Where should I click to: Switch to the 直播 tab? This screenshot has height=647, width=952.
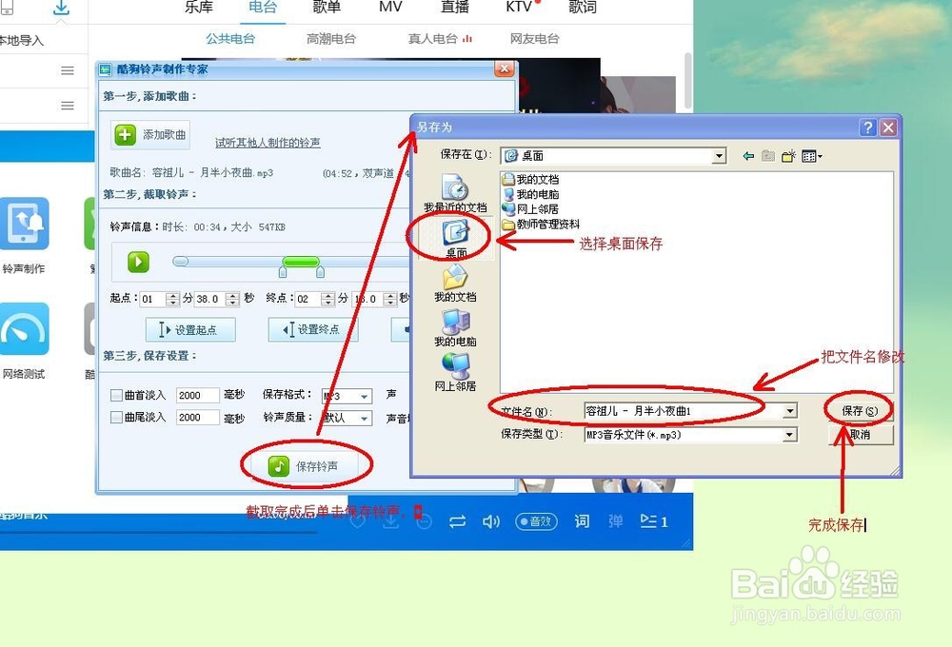[x=455, y=8]
